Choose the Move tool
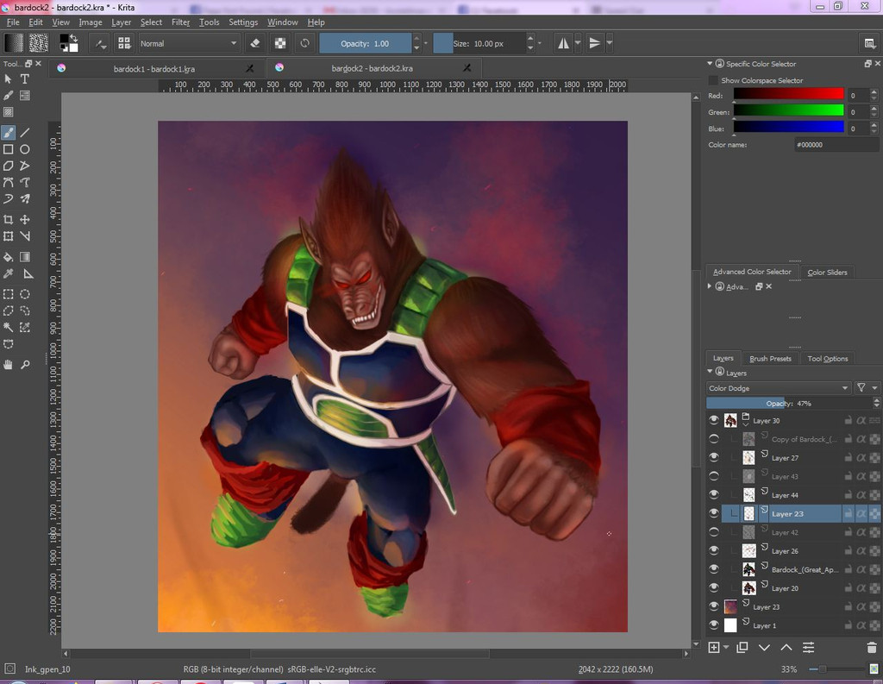The height and width of the screenshot is (684, 883). pyautogui.click(x=25, y=220)
